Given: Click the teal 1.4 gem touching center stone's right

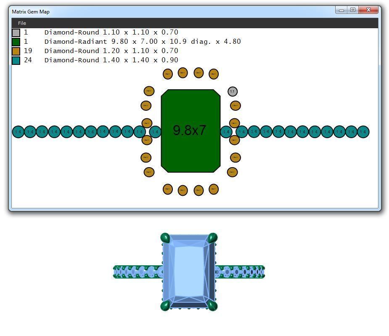Looking at the screenshot, I should (x=226, y=132).
